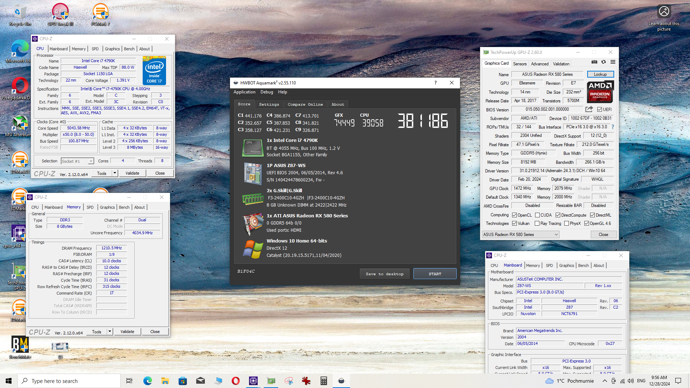Click Save to desktop button
Viewport: 690px width, 388px height.
(385, 274)
